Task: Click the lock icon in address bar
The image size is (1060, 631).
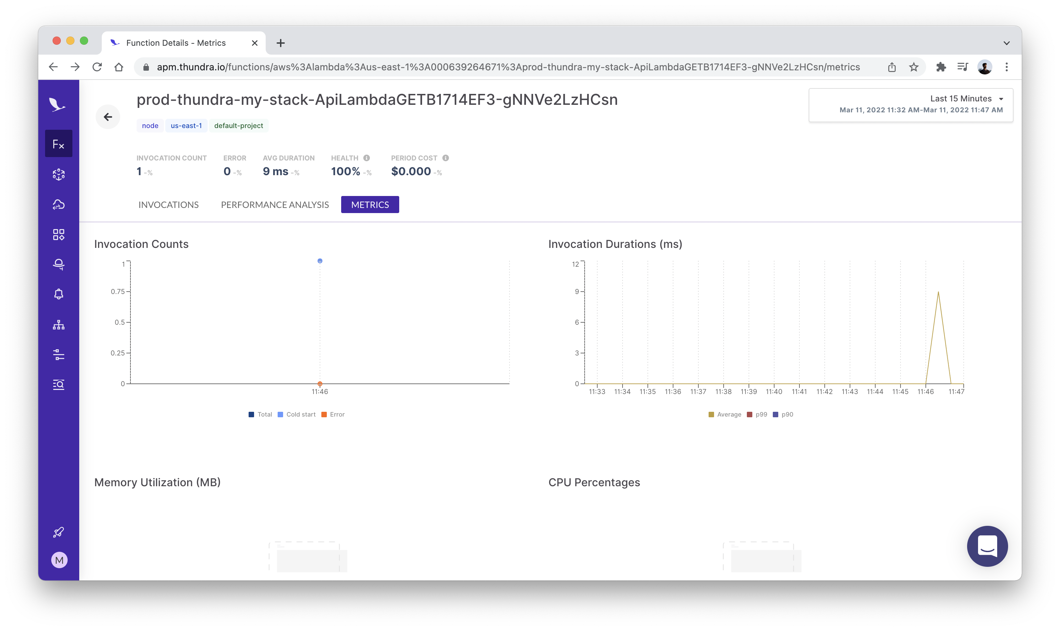Action: 146,67
